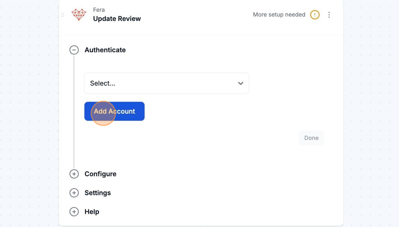Grab the drag handle beside Fera logo
Image resolution: width=399 pixels, height=227 pixels.
pos(63,15)
